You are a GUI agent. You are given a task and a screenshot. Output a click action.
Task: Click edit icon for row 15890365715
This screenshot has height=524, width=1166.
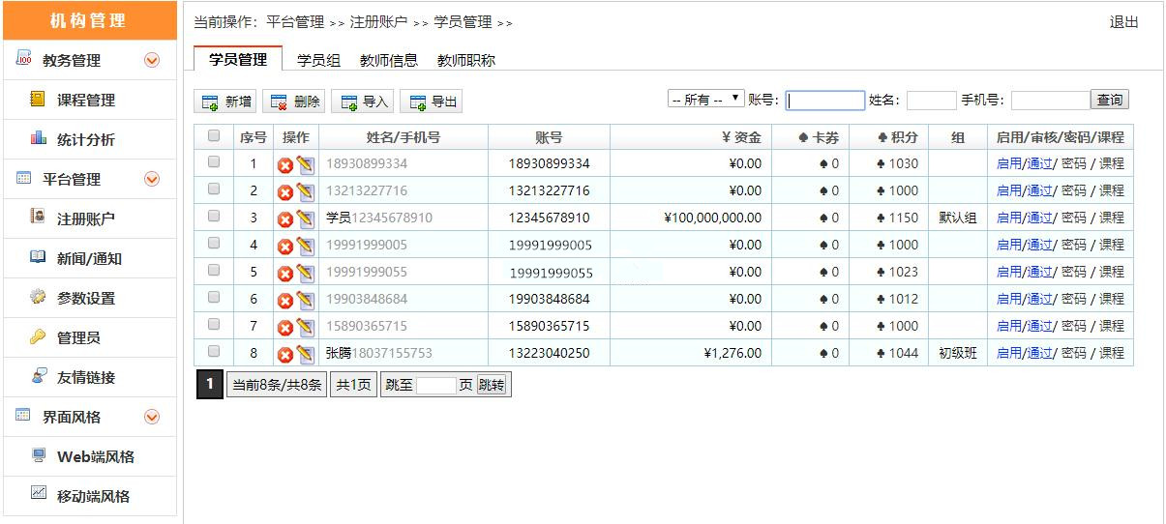tap(305, 327)
